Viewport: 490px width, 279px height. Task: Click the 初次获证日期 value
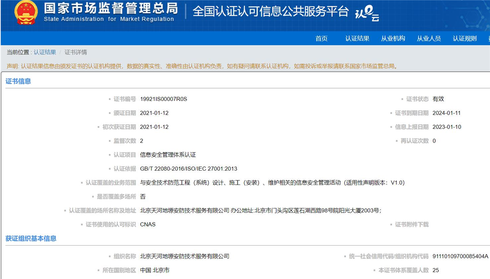(154, 127)
